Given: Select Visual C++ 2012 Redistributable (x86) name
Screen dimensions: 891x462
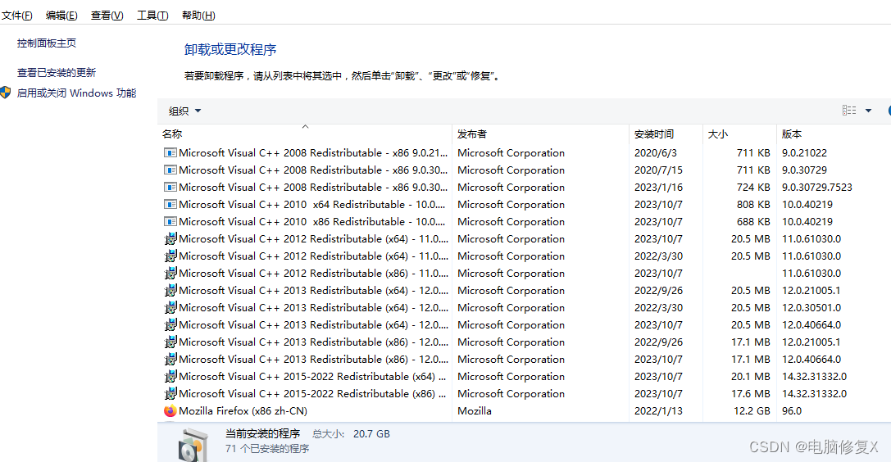Looking at the screenshot, I should coord(313,273).
